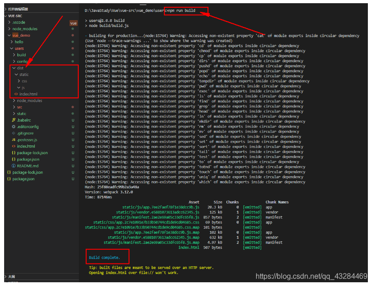This screenshot has width=372, height=285.
Task: Click 'node build/build.js' line in terminal
Action: tap(107, 26)
